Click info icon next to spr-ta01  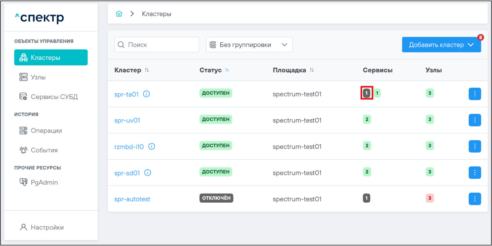pyautogui.click(x=146, y=94)
